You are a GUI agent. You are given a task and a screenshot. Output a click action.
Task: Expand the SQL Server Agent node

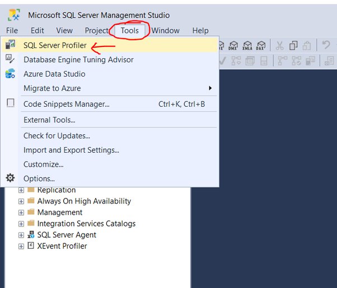(21, 235)
